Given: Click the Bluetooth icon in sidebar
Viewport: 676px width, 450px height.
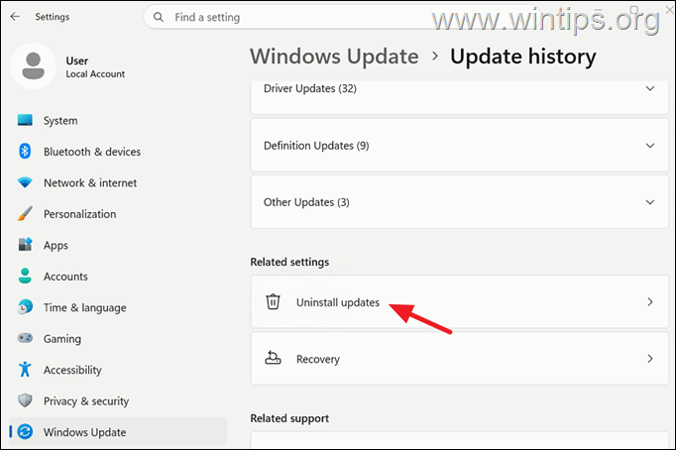Looking at the screenshot, I should [x=25, y=152].
